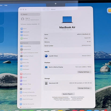Open the Help menu in menu bar
111x111 pixels.
tap(6, 5)
